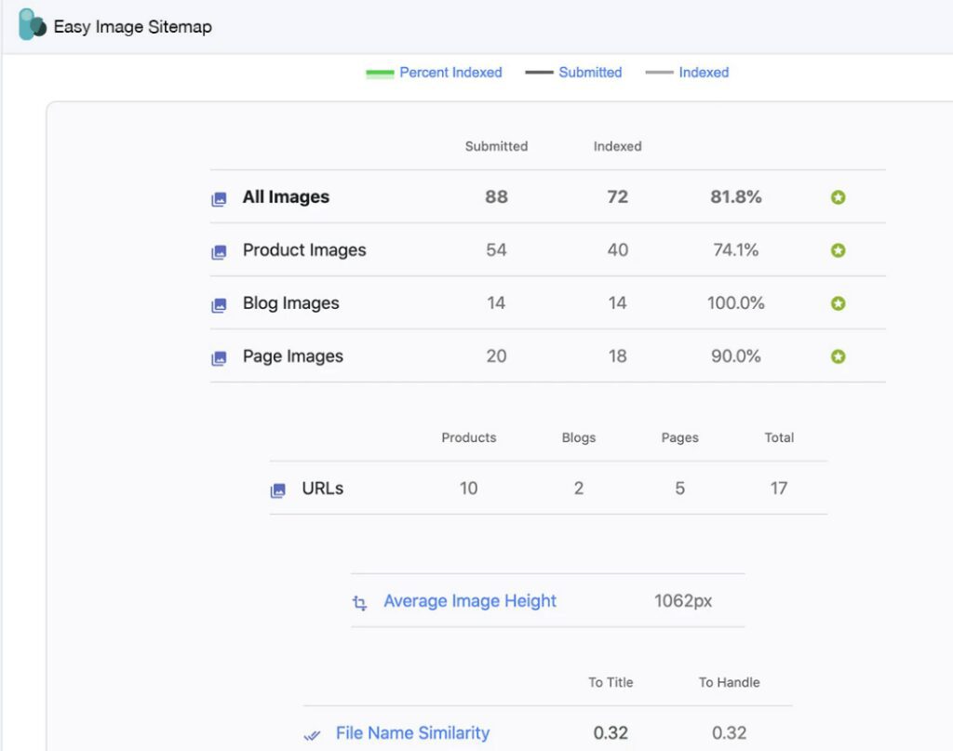Click the green star on All Images row
The image size is (953, 751).
pyautogui.click(x=838, y=196)
